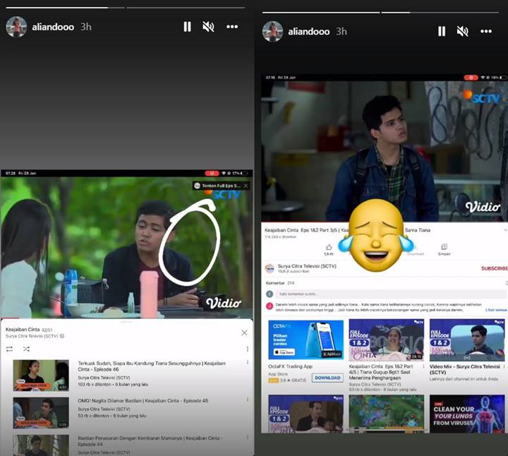Viewport: 508px width, 456px height.
Task: Open the SCTV channel avatar
Action: point(270,268)
